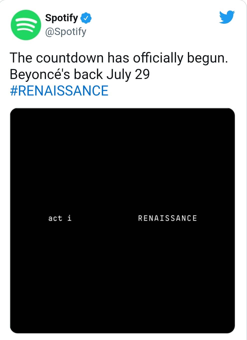Click the 'July' word in the tweet

point(119,74)
